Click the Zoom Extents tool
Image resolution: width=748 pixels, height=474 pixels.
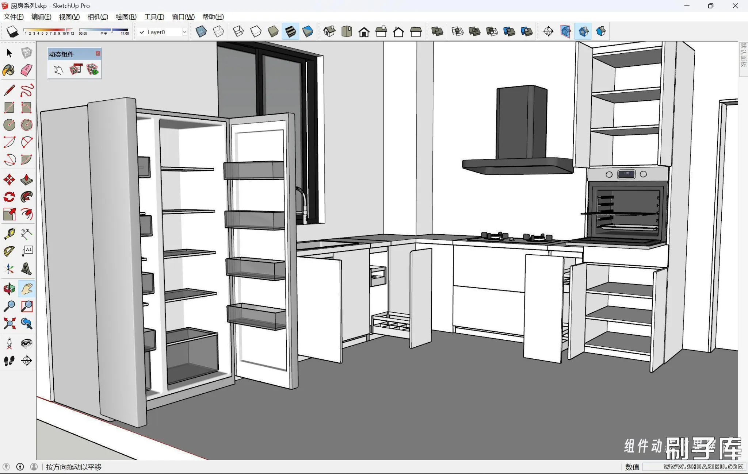point(9,323)
